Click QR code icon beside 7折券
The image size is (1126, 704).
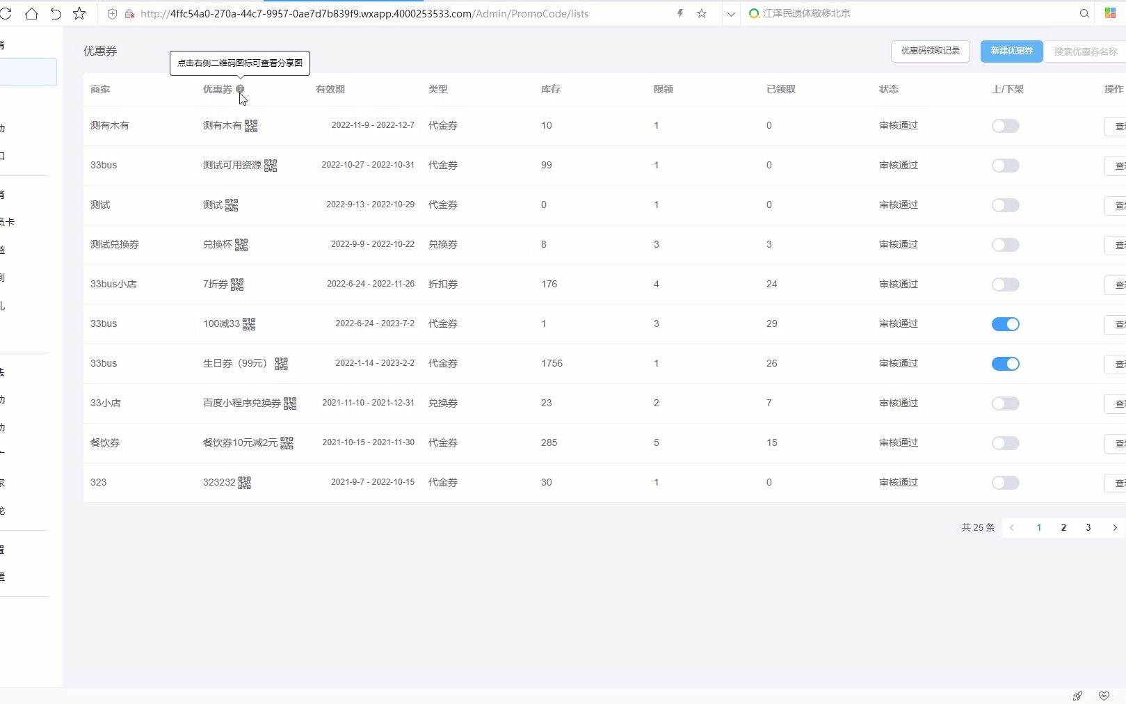point(237,285)
